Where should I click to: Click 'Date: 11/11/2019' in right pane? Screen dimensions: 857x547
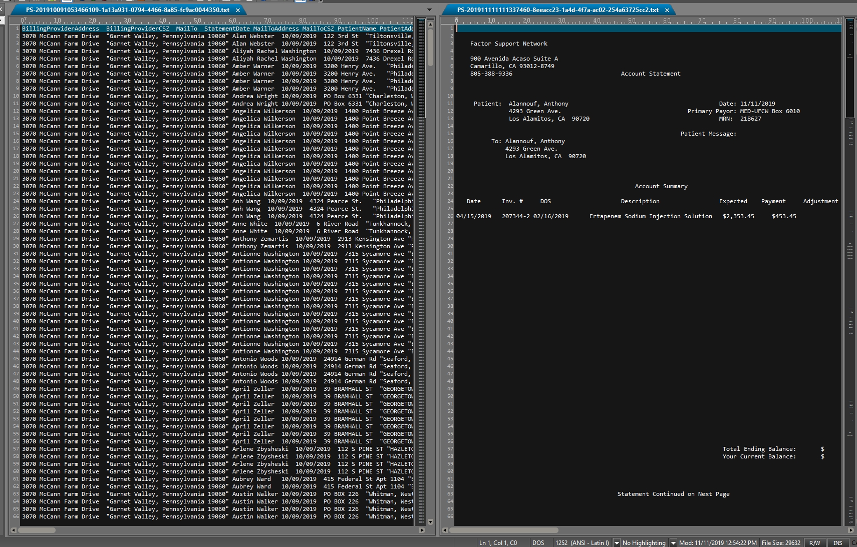(747, 104)
